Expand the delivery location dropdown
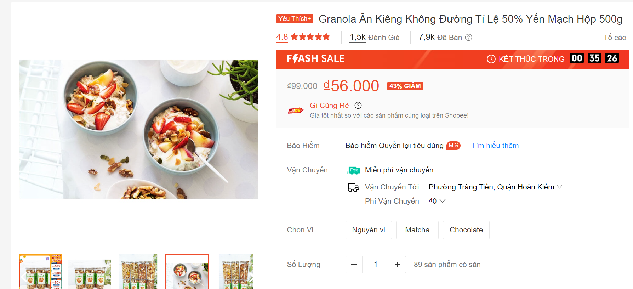633x289 pixels. tap(559, 187)
